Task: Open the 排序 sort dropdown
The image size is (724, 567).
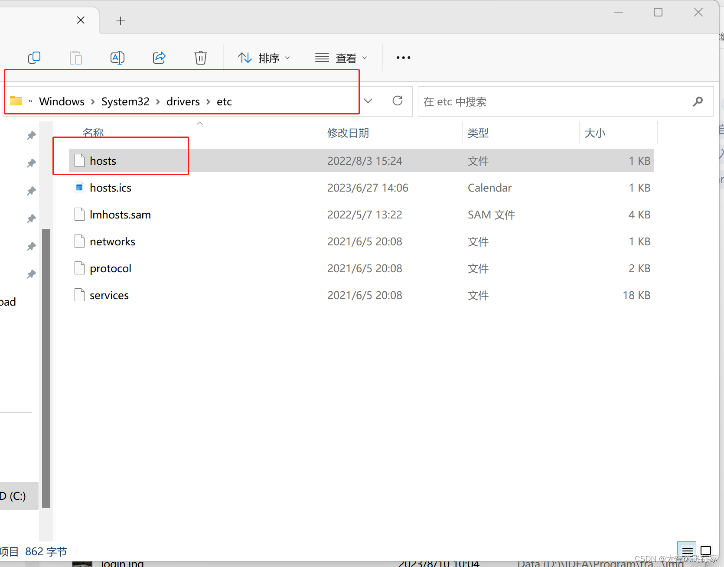Action: pyautogui.click(x=264, y=58)
